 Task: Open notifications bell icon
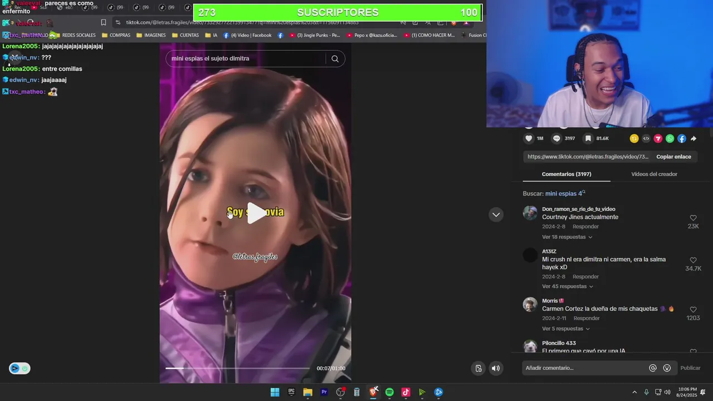tap(702, 392)
